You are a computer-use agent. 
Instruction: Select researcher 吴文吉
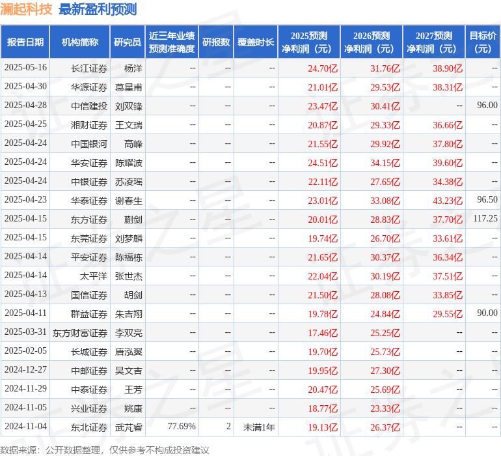pos(129,371)
